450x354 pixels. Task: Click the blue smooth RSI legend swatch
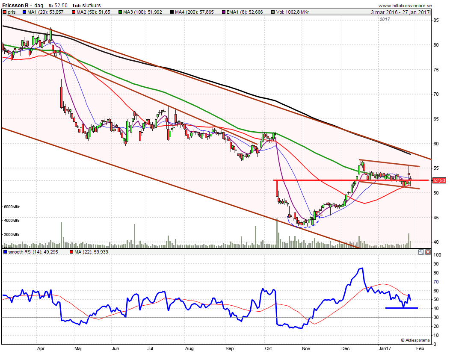(5, 252)
